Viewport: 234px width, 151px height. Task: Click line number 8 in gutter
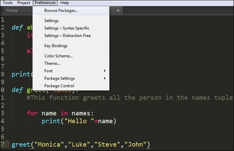point(3,74)
